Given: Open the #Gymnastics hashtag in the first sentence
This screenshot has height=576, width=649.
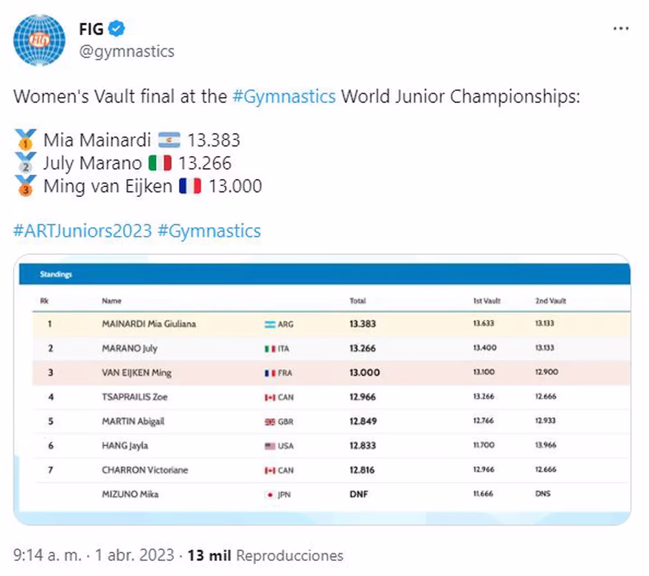Looking at the screenshot, I should coord(284,96).
